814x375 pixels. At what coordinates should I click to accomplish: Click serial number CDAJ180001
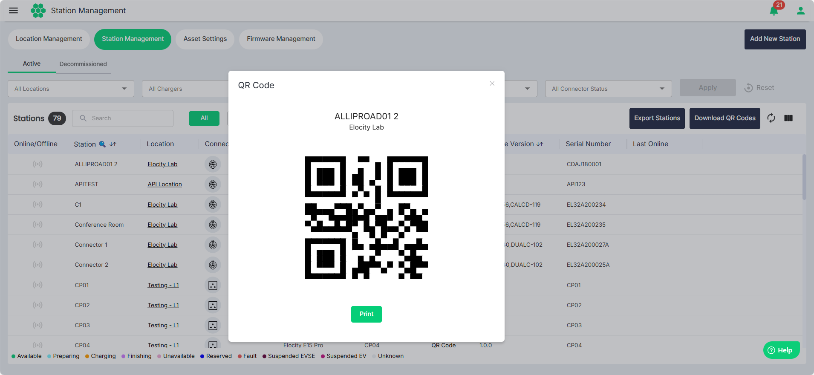click(584, 164)
